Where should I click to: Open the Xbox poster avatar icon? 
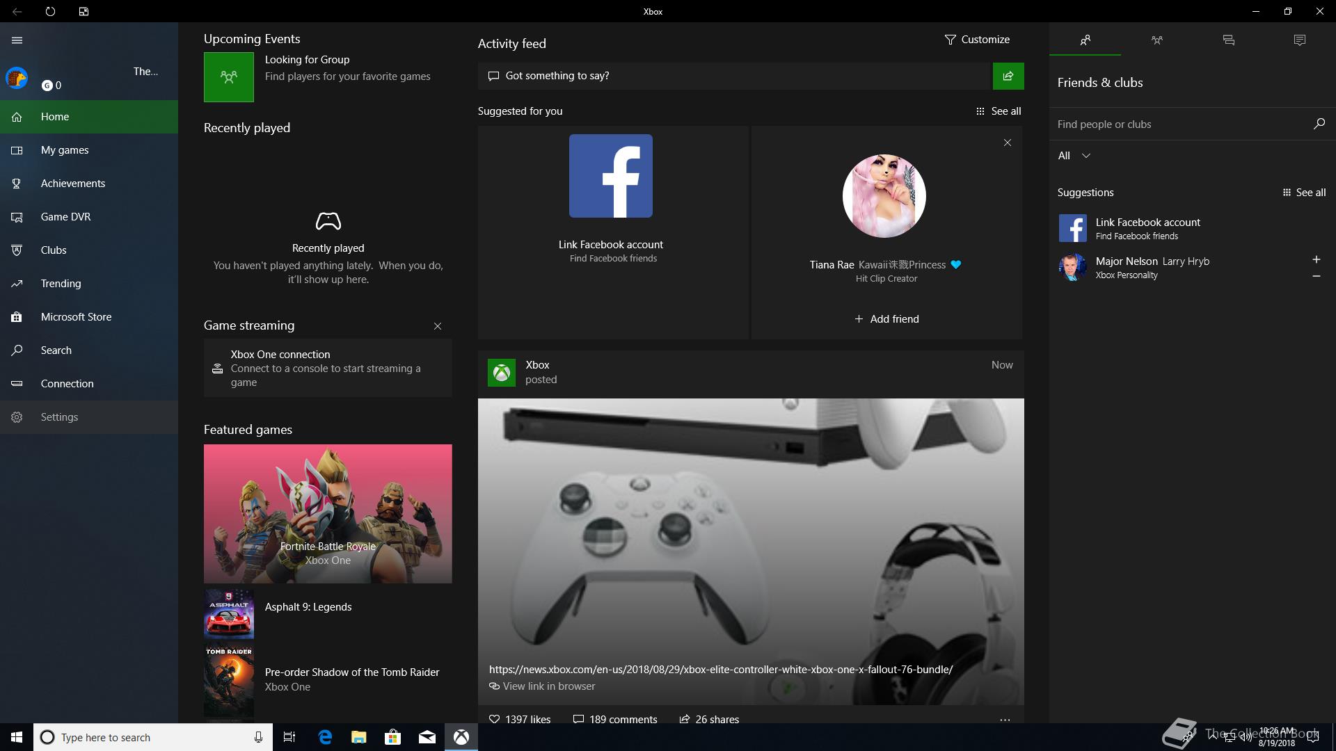point(502,373)
